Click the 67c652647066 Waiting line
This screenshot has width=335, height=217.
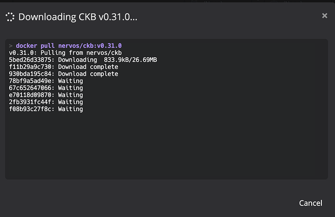point(46,88)
